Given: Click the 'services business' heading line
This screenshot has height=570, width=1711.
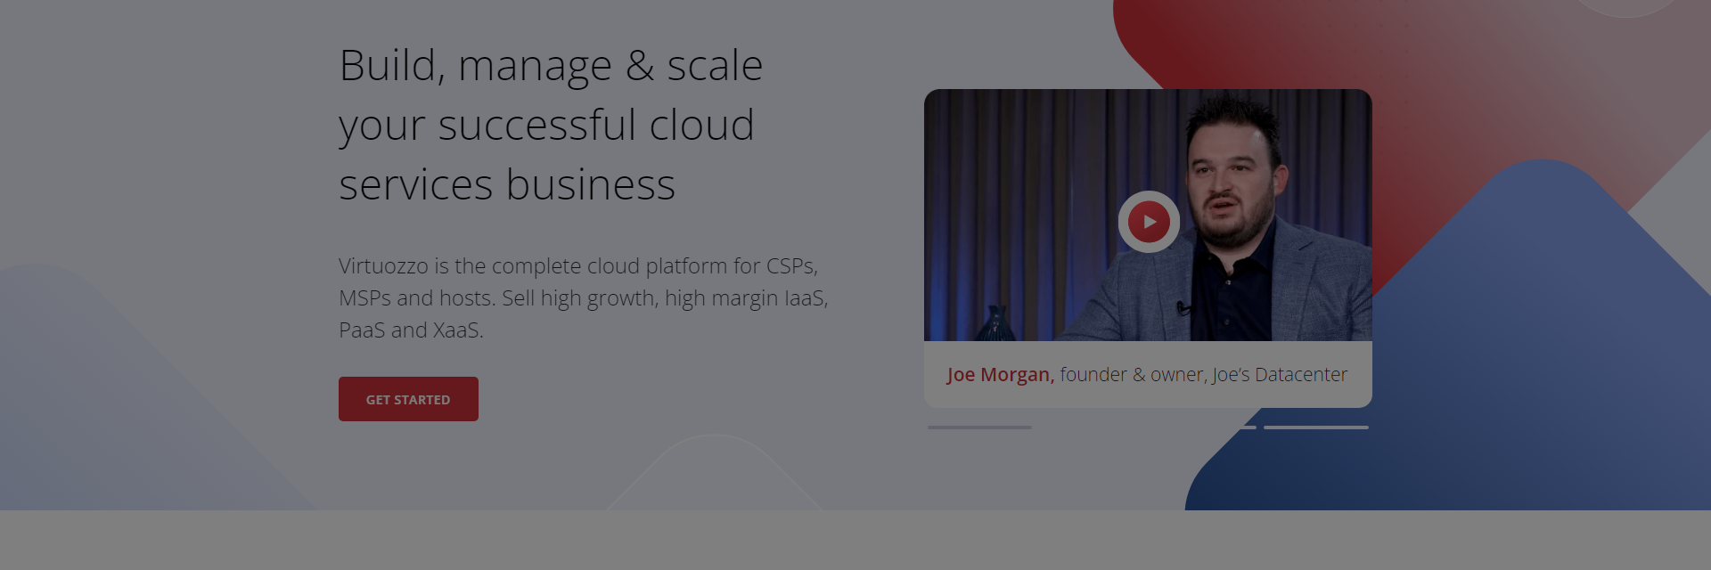Looking at the screenshot, I should (x=507, y=185).
